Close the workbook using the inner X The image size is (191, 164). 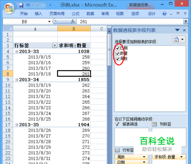click(185, 13)
